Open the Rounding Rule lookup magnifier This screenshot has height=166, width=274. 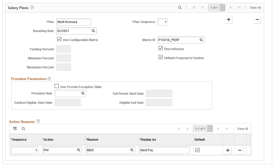[x=93, y=31]
